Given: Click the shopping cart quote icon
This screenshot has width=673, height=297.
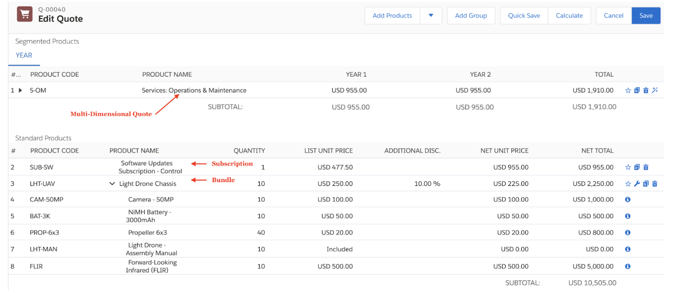Looking at the screenshot, I should pyautogui.click(x=24, y=14).
